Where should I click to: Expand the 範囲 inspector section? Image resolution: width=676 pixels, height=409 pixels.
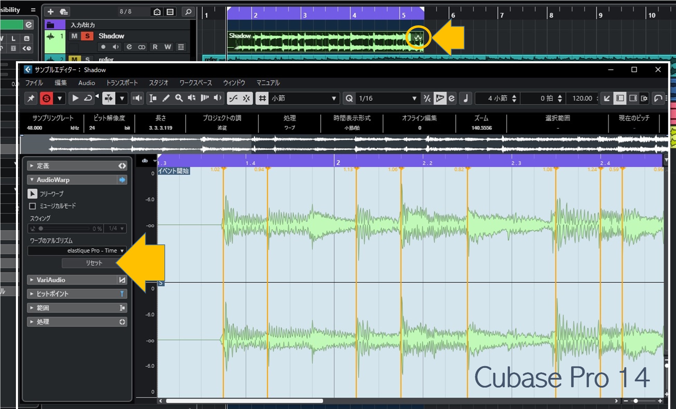[77, 308]
